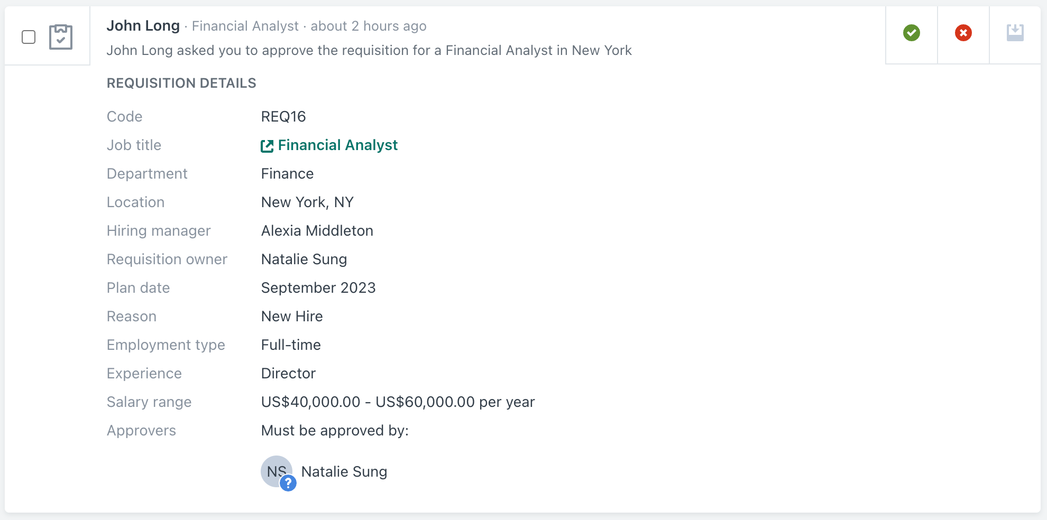Click the September 2023 plan date
The image size is (1047, 520).
[x=318, y=288]
